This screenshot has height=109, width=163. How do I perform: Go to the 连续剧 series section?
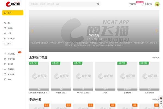[x=10, y=28]
